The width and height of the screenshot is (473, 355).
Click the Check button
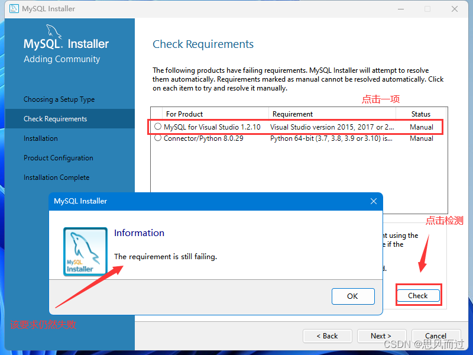click(x=418, y=295)
